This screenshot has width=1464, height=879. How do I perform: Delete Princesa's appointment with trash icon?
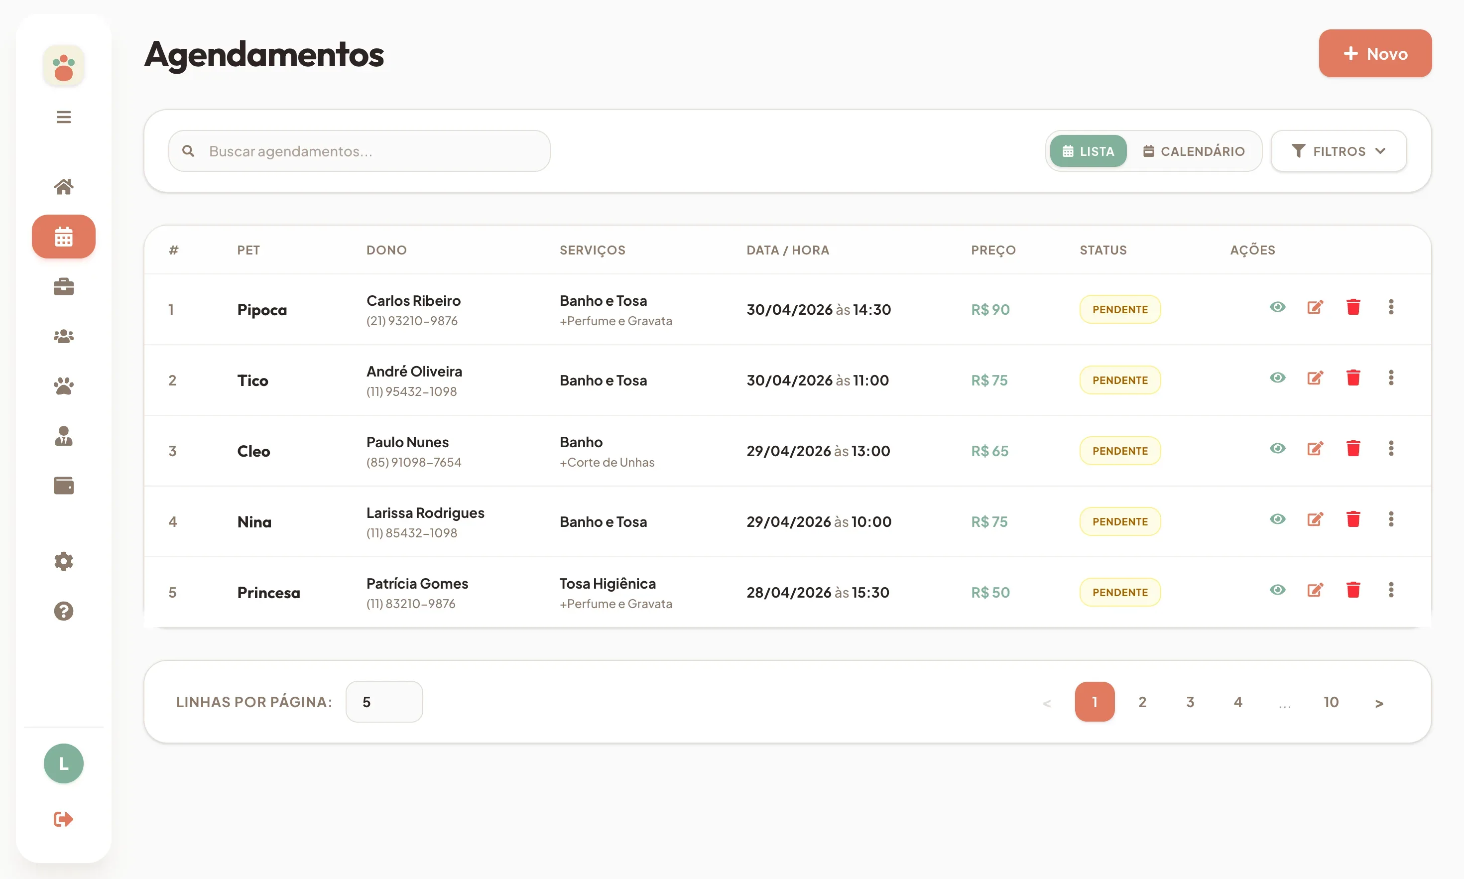[1353, 590]
